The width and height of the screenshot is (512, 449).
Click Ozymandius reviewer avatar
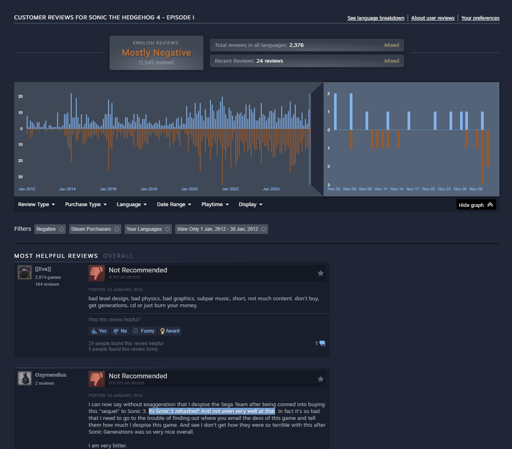point(25,378)
